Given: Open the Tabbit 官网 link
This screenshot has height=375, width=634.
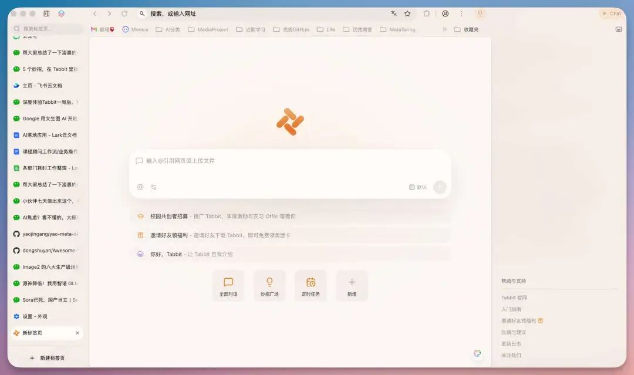Looking at the screenshot, I should (x=514, y=298).
